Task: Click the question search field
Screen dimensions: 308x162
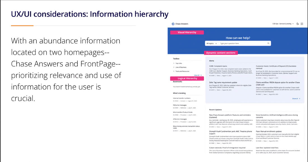Action: [x=243, y=43]
